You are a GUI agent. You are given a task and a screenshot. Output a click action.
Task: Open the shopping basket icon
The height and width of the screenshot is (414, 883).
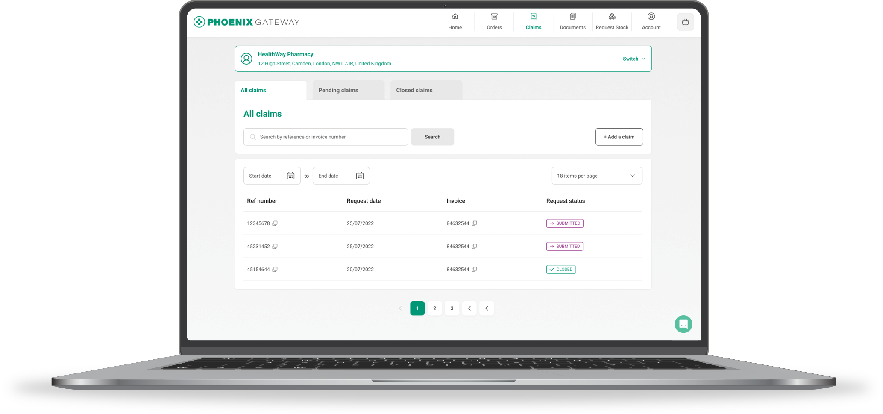[x=685, y=22]
